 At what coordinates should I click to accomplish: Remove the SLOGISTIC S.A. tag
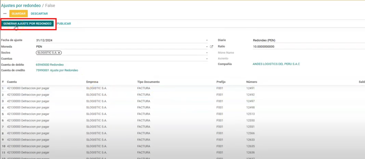pyautogui.click(x=59, y=53)
